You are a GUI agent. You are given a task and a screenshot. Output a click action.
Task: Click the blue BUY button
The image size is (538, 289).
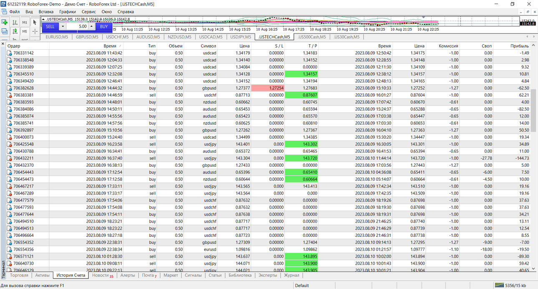[104, 26]
